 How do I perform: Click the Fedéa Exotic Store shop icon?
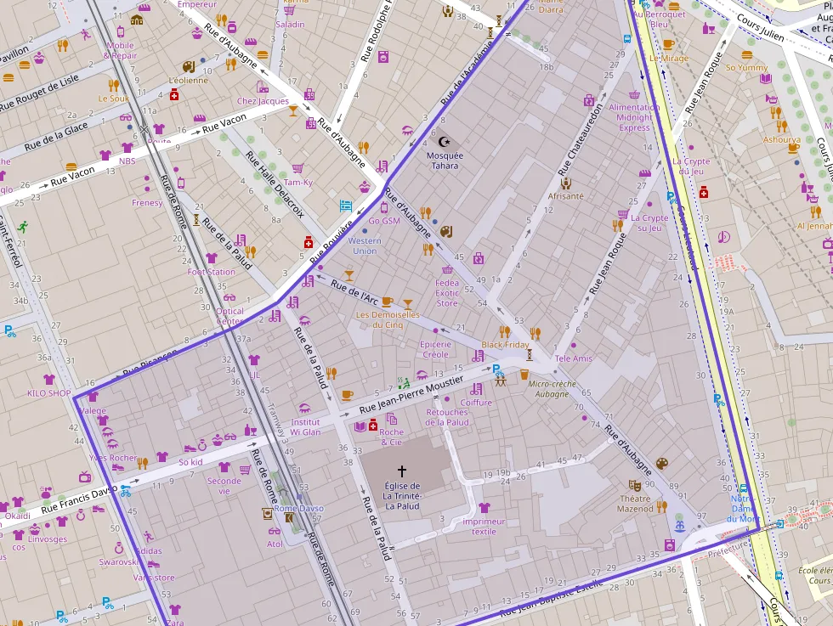(x=447, y=269)
